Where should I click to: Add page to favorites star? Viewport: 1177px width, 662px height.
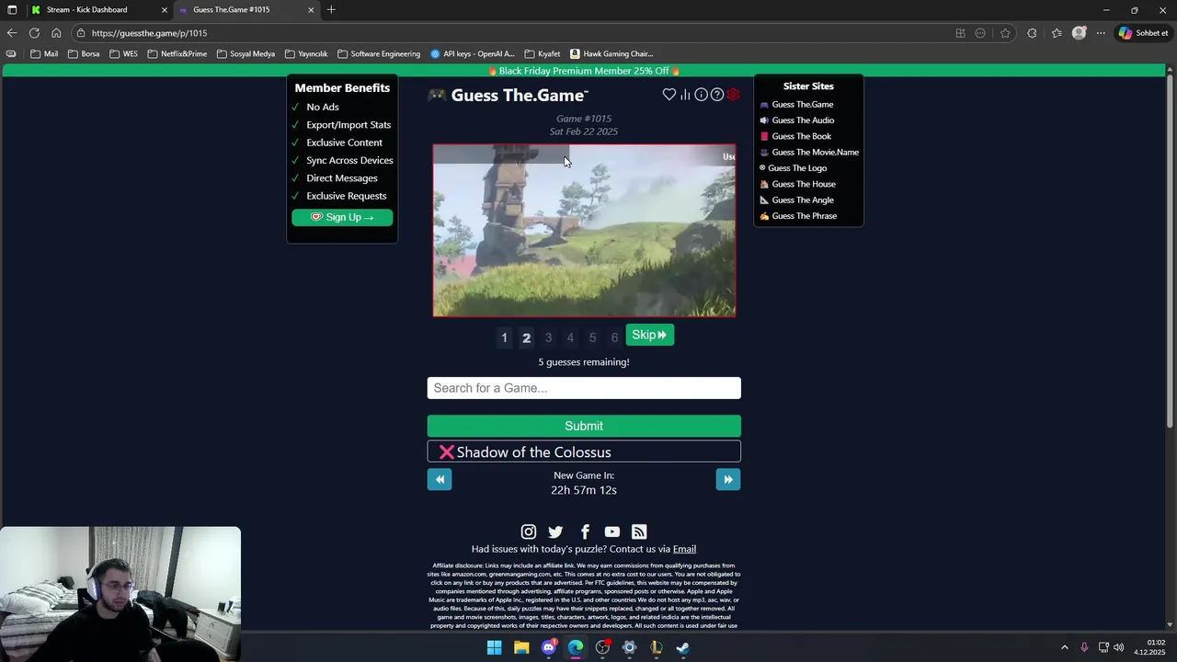pyautogui.click(x=1005, y=33)
